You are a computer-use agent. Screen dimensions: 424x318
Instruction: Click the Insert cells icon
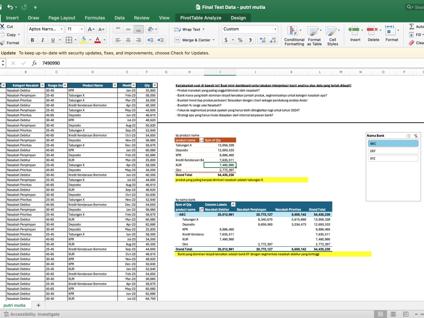354,30
